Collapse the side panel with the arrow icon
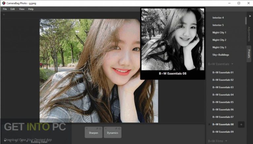 point(250,16)
